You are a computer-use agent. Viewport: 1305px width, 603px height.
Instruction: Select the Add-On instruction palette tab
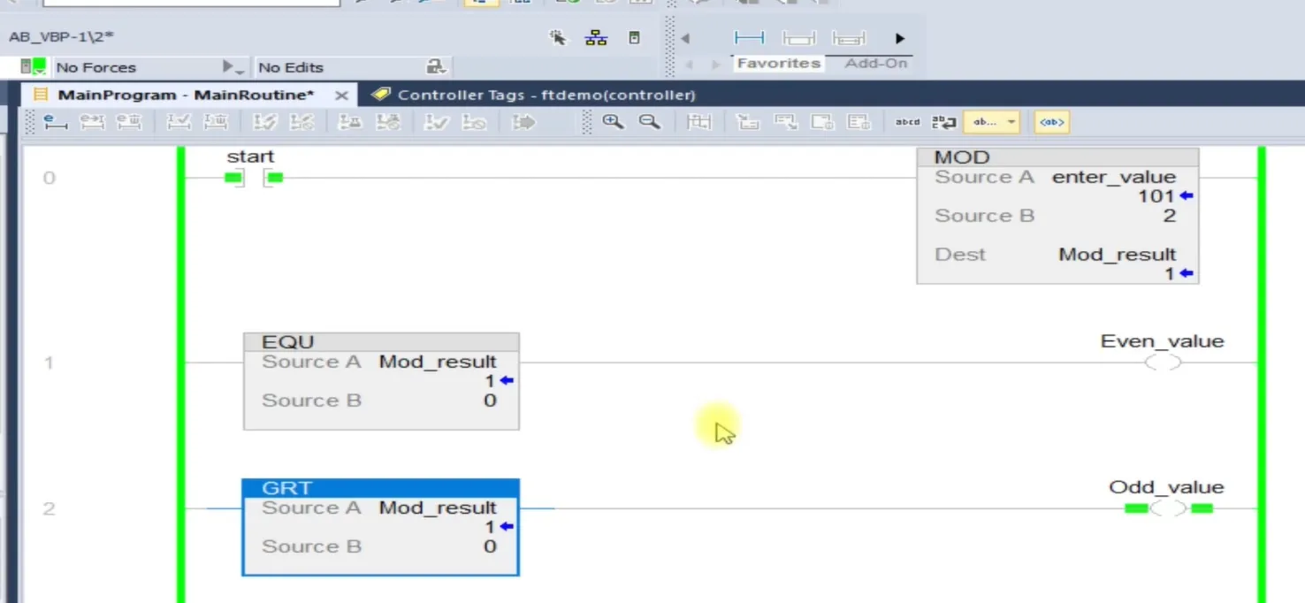875,63
